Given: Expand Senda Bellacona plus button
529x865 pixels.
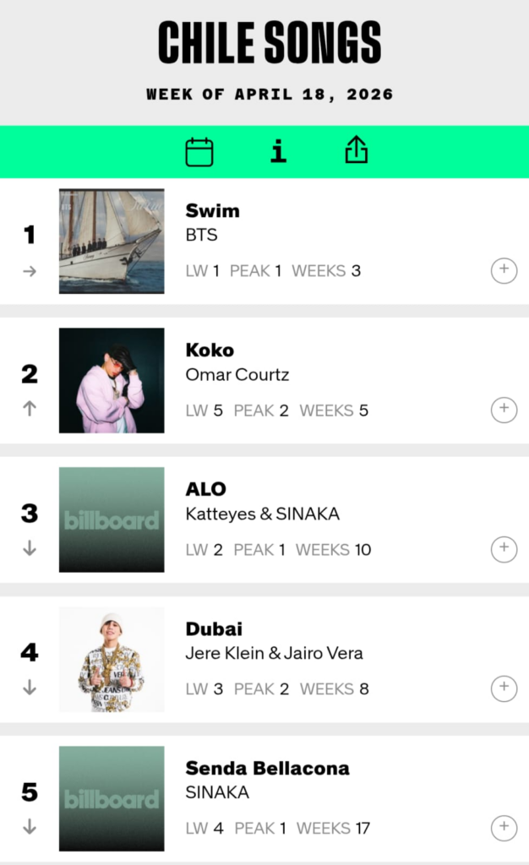Looking at the screenshot, I should pos(504,828).
